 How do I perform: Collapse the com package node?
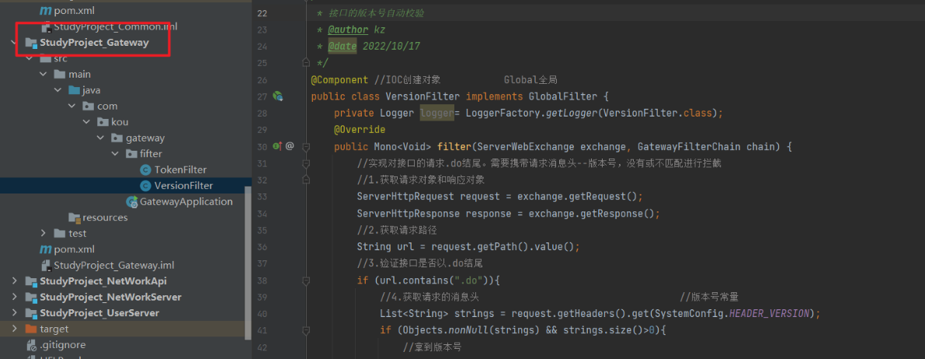71,106
